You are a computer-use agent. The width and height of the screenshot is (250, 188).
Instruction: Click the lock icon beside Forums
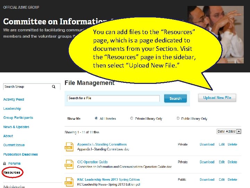pyautogui.click(x=5, y=163)
